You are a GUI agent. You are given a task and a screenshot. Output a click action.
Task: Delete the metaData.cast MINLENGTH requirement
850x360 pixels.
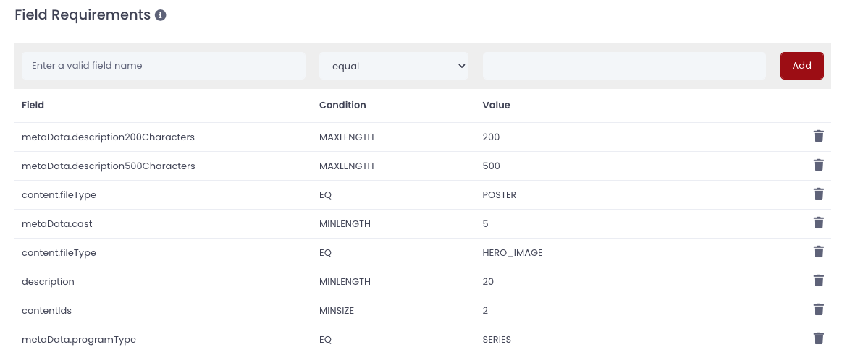(x=819, y=223)
